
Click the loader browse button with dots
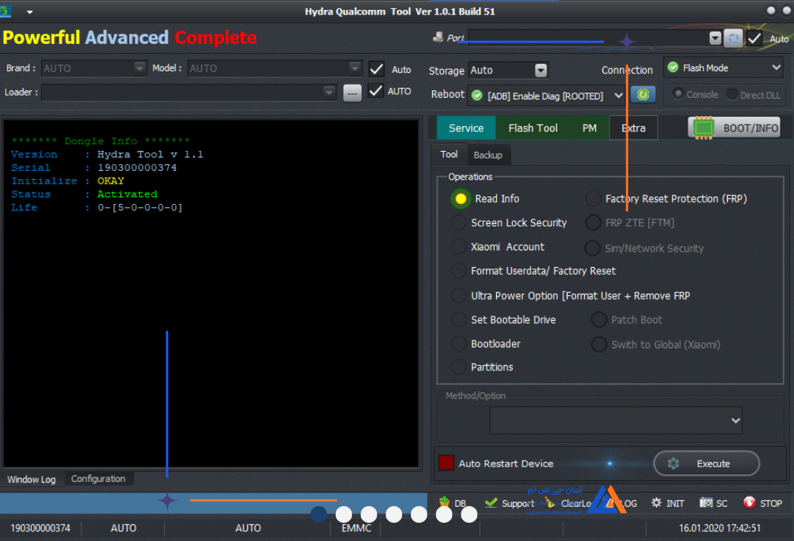[x=353, y=93]
